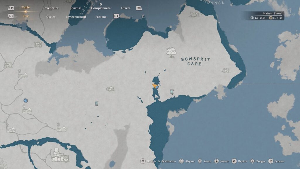This screenshot has height=169, width=300.
Task: Click the orange player arrow marker
Action: (155, 86)
